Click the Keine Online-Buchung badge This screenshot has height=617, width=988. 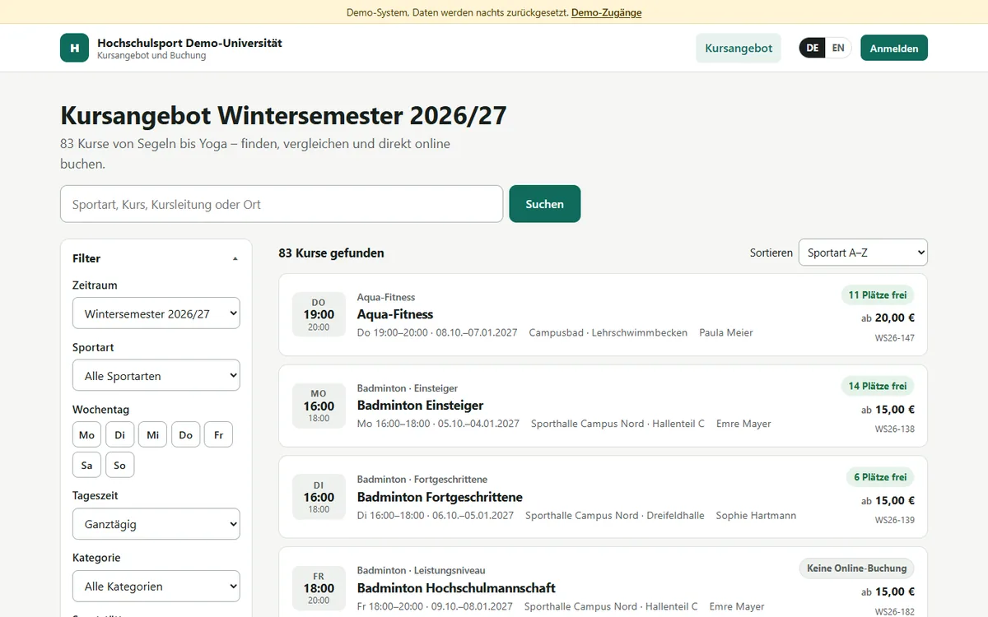(857, 568)
